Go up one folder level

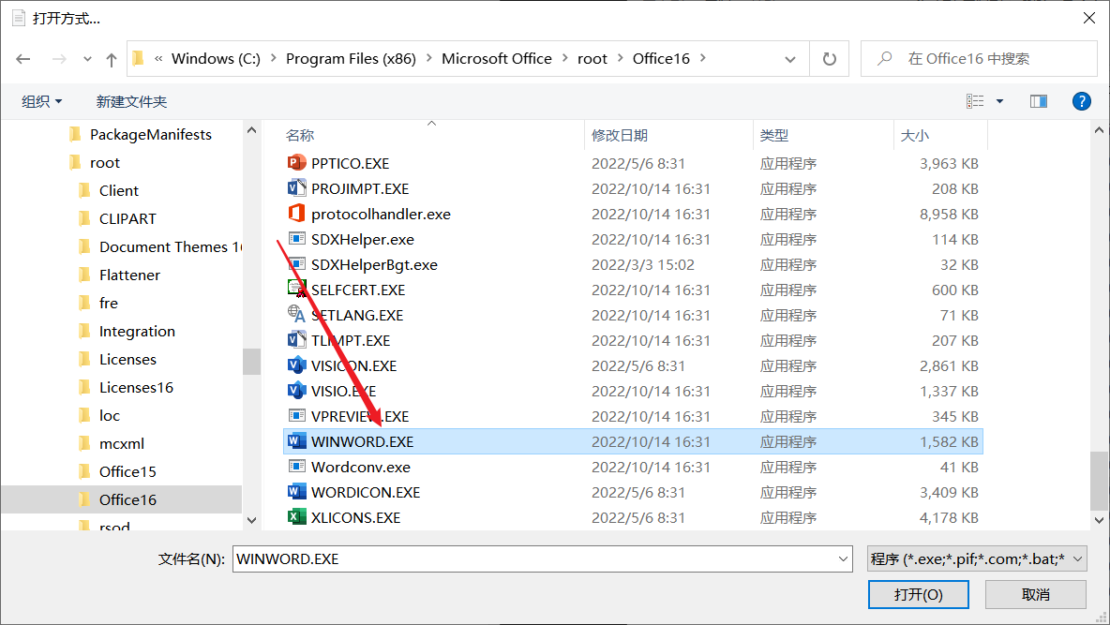(112, 59)
